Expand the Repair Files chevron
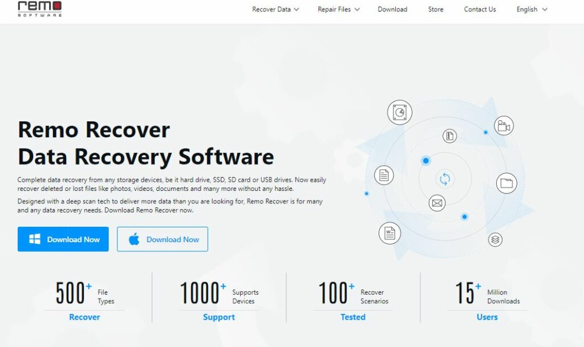 click(357, 9)
